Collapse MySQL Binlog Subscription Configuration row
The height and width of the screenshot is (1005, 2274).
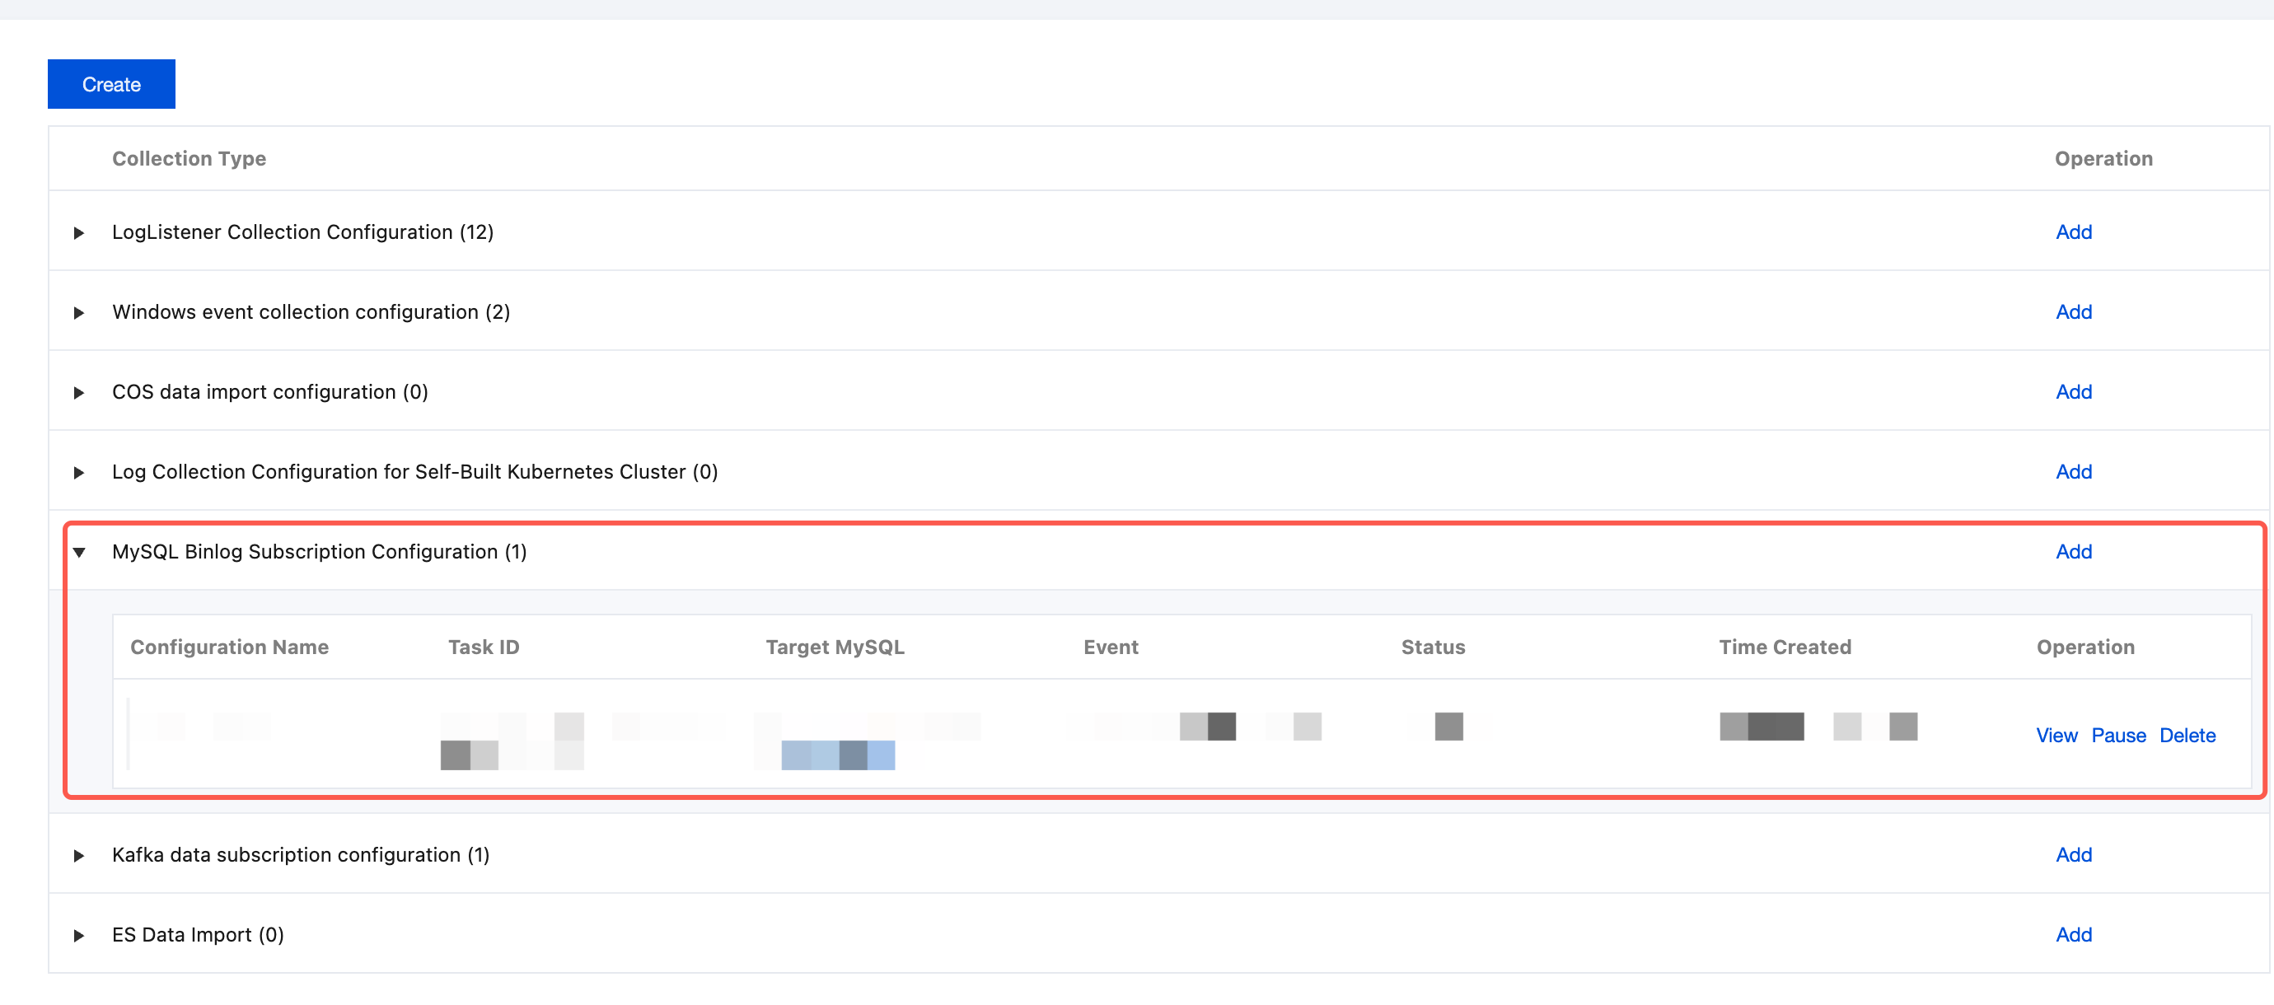click(x=78, y=553)
